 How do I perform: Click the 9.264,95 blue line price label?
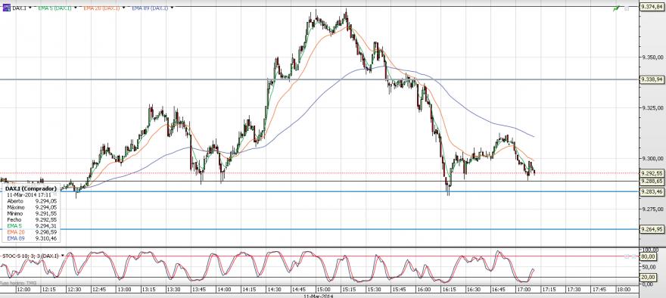tap(652, 229)
